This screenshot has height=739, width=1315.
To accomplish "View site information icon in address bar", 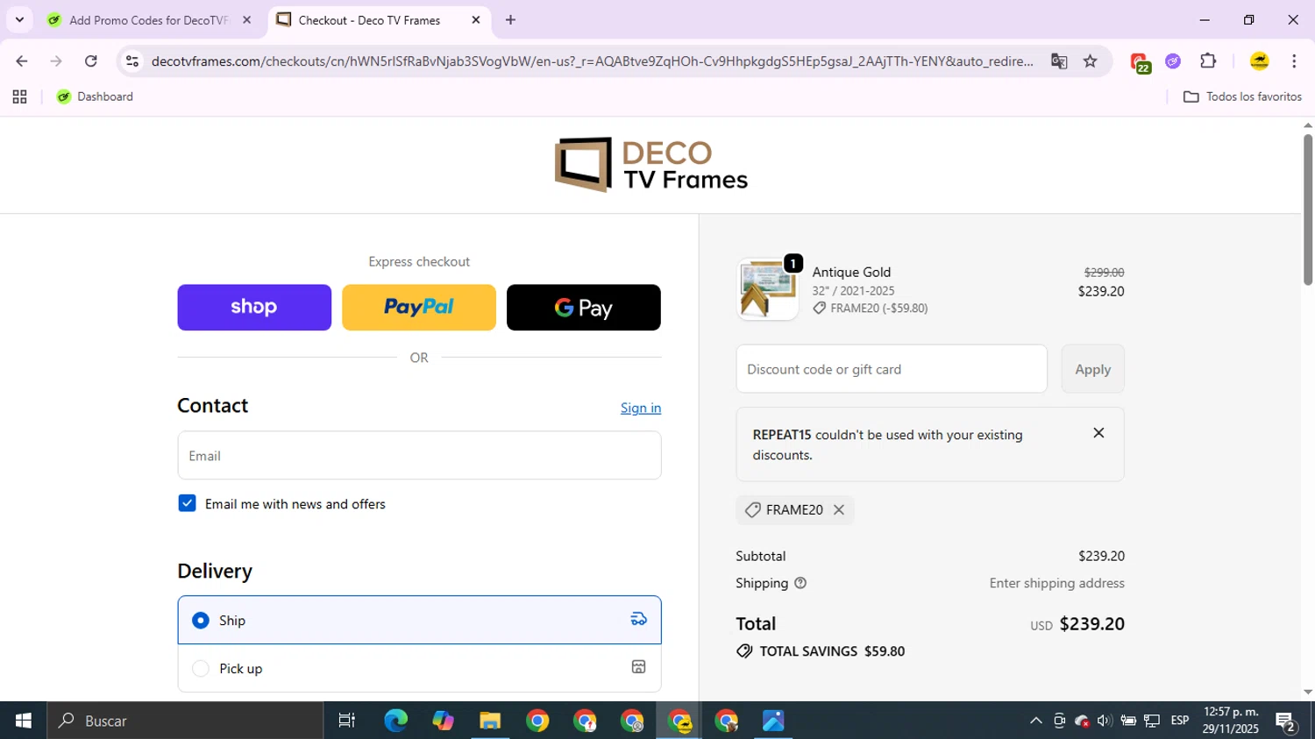I will click(x=132, y=61).
